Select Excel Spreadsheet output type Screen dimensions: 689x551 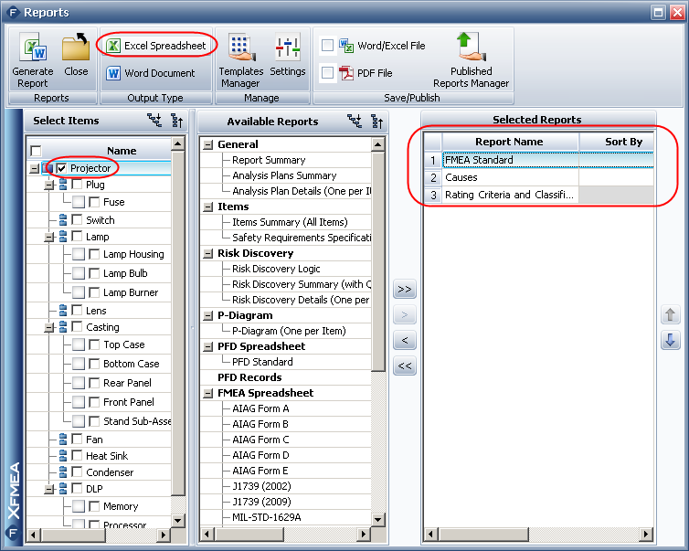pos(156,46)
